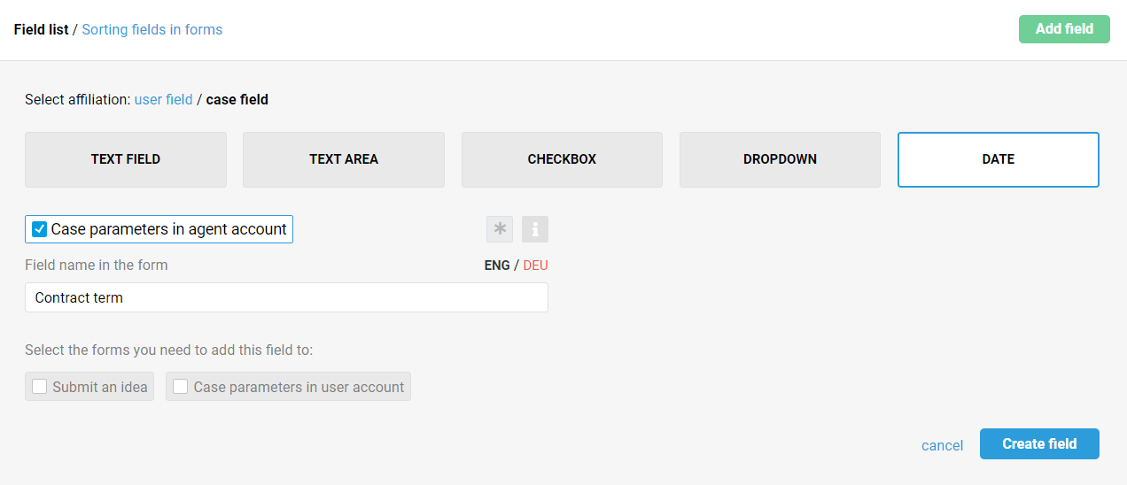Select the DROPDOWN field type

point(780,159)
